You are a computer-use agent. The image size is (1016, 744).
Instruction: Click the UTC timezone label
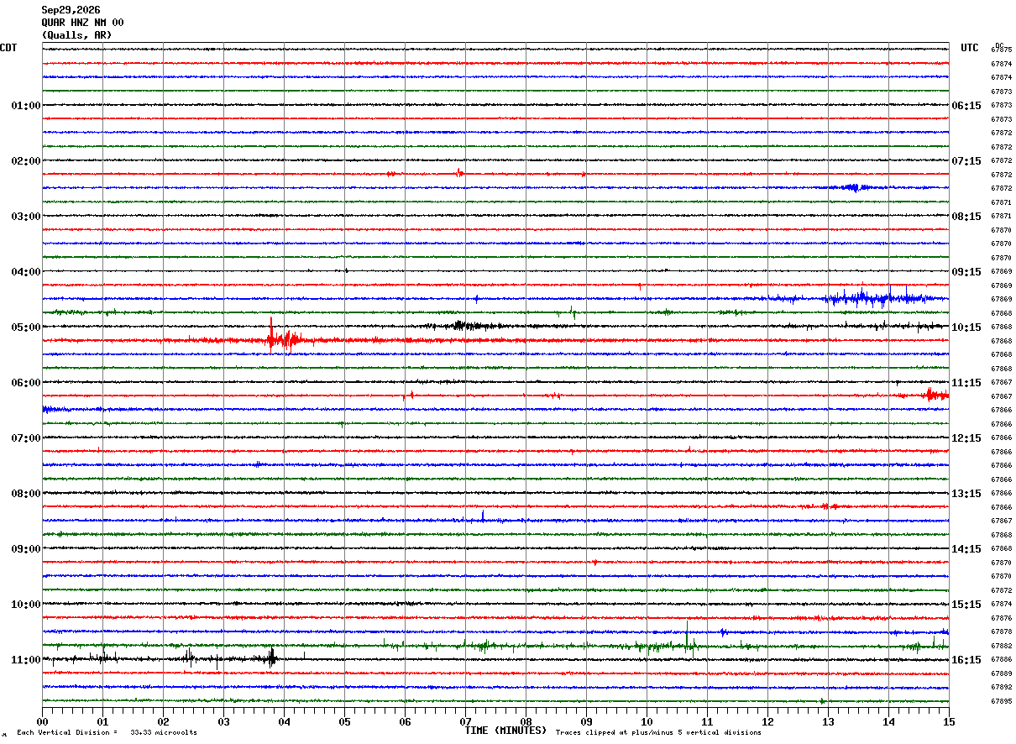[970, 48]
